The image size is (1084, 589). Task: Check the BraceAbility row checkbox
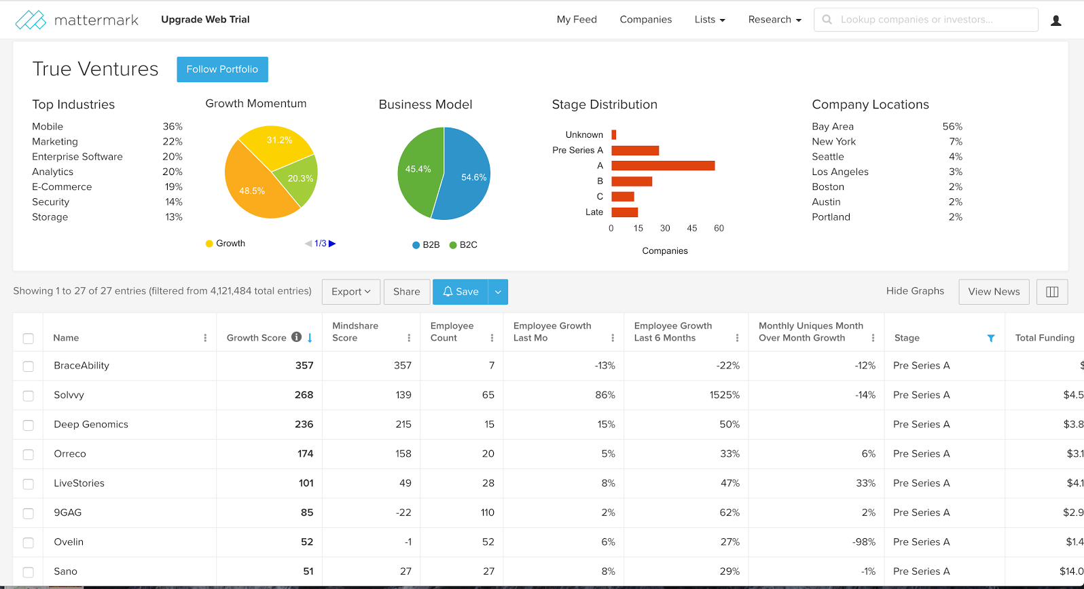point(28,366)
